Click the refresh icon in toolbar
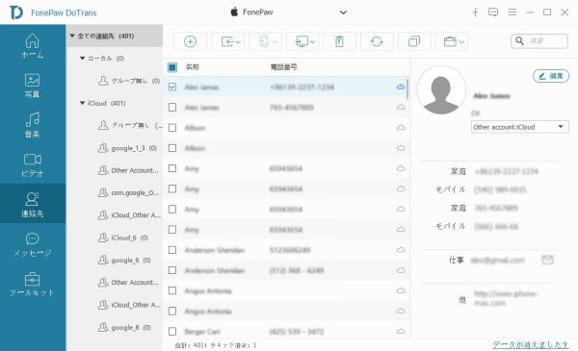Viewport: 578px width, 351px height. (x=377, y=41)
